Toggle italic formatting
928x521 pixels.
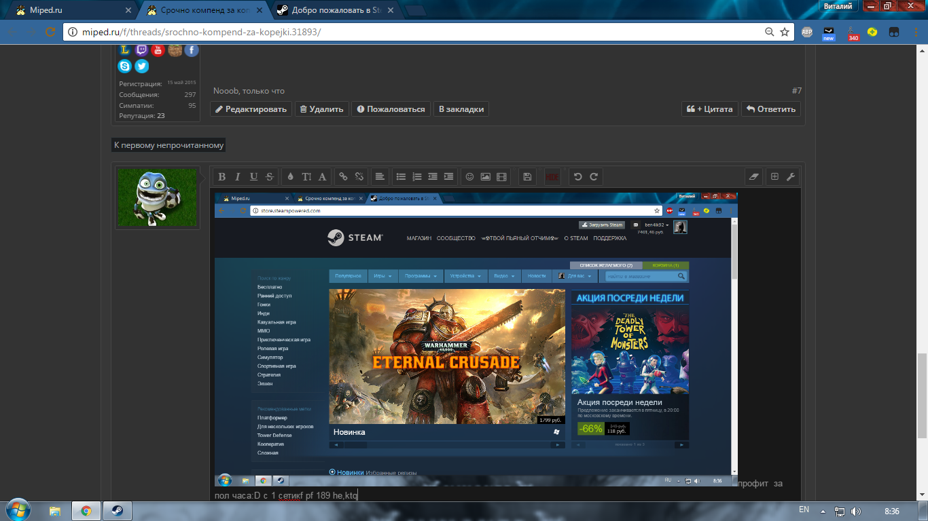coord(238,176)
